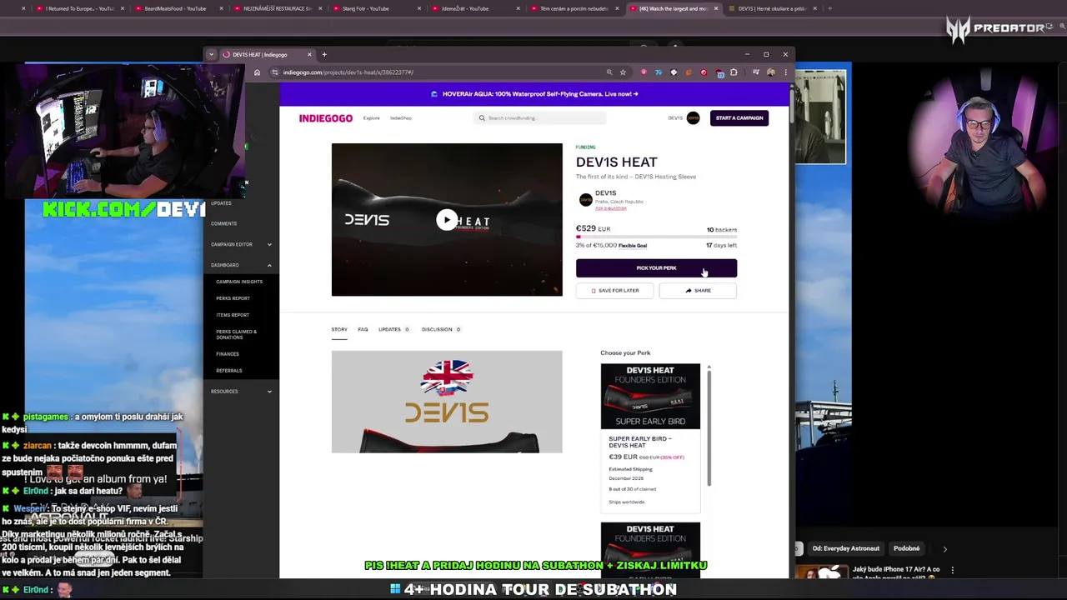The height and width of the screenshot is (600, 1067).
Task: Open a new tab in the Indiegogo window
Action: pos(324,54)
